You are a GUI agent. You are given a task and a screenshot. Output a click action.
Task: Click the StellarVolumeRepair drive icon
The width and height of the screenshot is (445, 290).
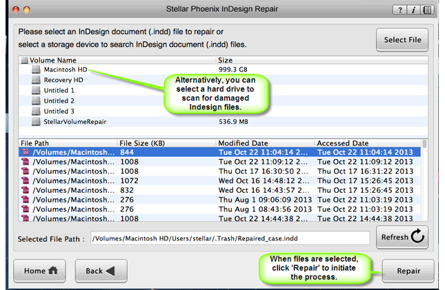click(36, 122)
